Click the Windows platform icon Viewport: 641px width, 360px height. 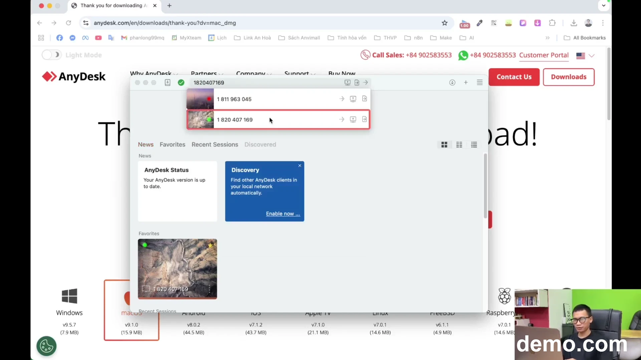pos(69,296)
